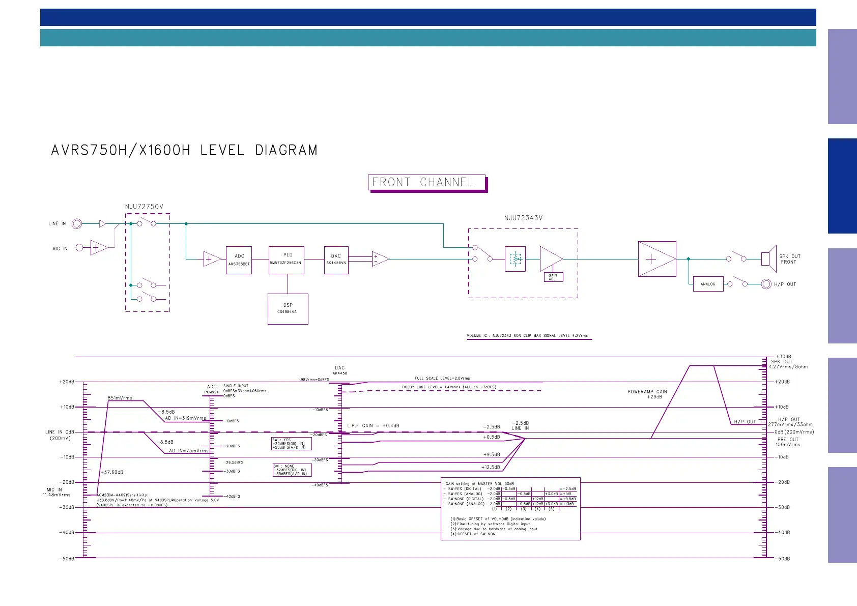The image size is (857, 606).
Task: Click the SPK OUT FRONT label
Action: (x=789, y=259)
